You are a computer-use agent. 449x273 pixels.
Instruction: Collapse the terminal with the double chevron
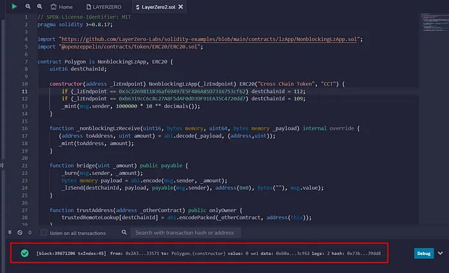[x=10, y=232]
